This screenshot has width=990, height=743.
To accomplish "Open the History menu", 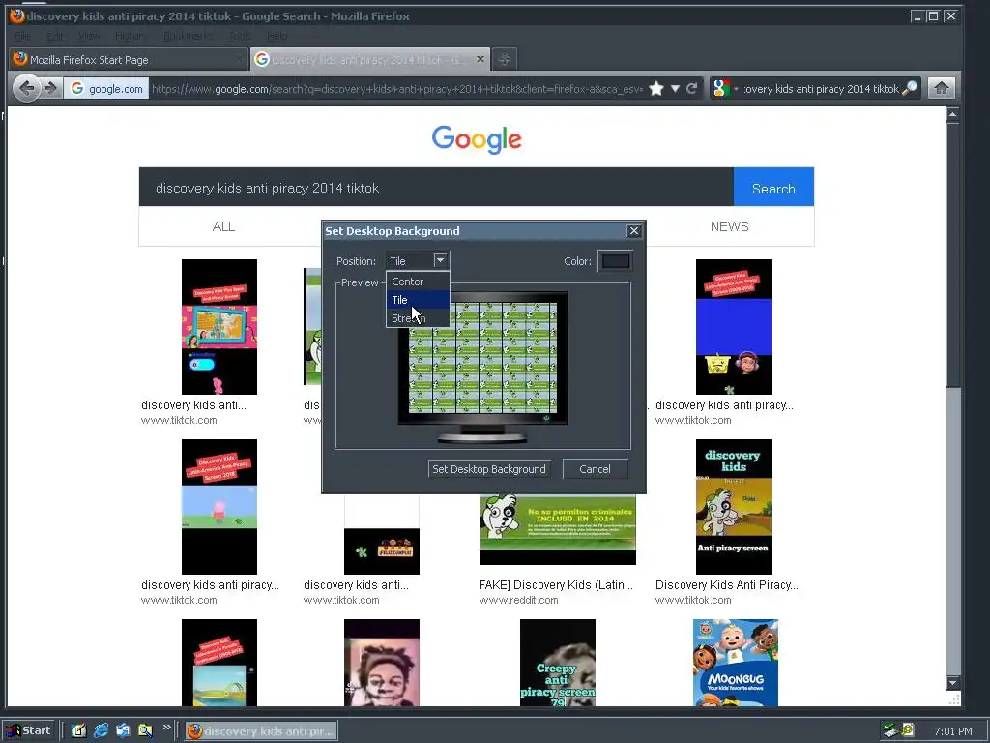I will pyautogui.click(x=130, y=36).
